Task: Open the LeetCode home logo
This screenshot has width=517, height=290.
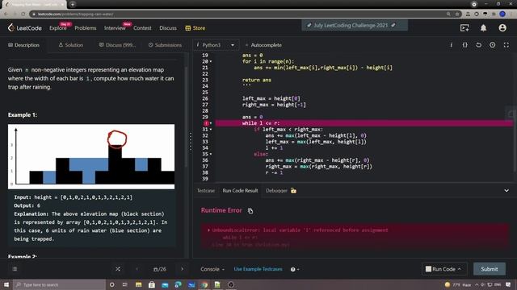Action: (x=25, y=28)
